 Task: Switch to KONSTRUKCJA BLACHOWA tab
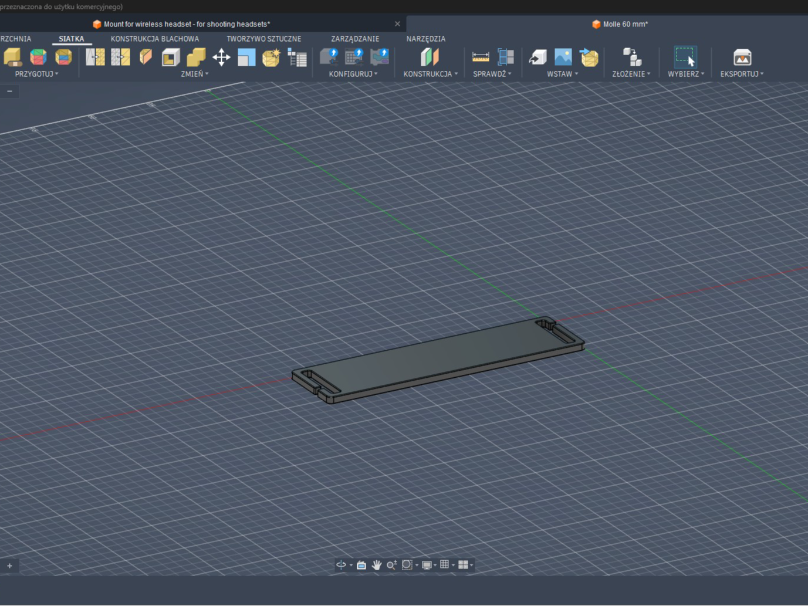coord(155,39)
